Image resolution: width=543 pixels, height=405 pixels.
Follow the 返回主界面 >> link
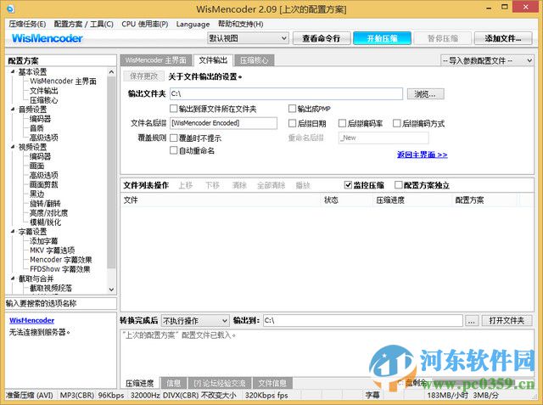pos(423,155)
